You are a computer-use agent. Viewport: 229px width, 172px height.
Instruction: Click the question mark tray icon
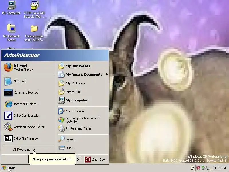[x=193, y=168]
